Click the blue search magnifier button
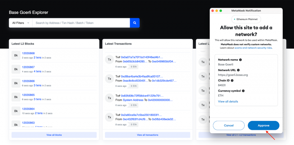Image resolution: width=294 pixels, height=145 pixels. coord(135,23)
